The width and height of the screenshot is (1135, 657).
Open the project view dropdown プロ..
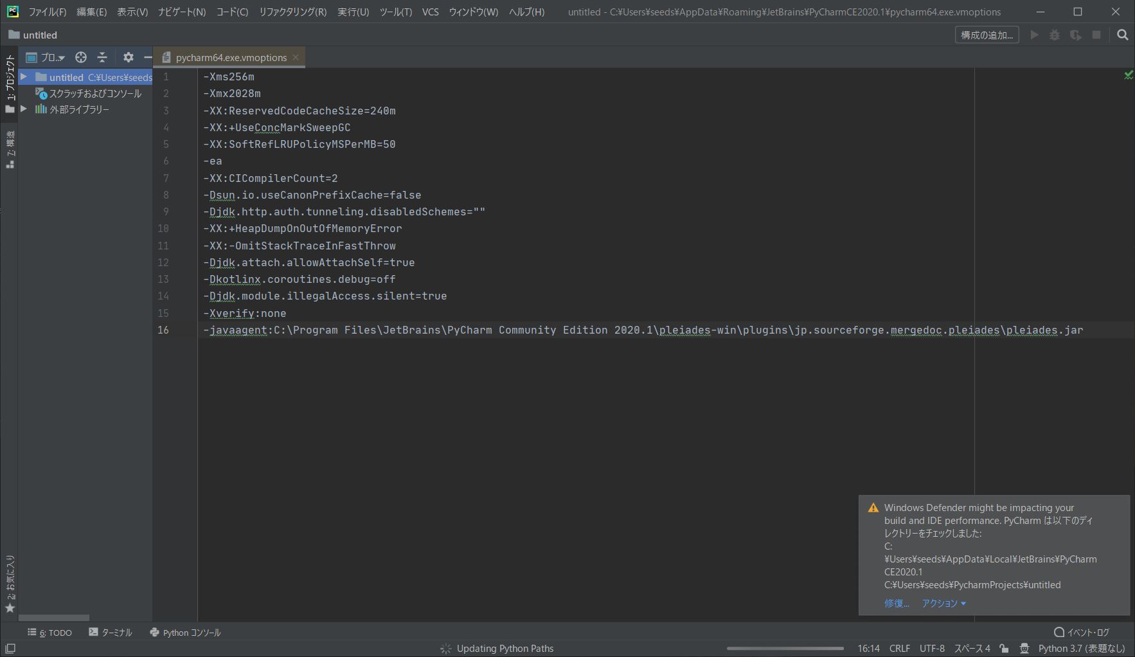pos(46,57)
